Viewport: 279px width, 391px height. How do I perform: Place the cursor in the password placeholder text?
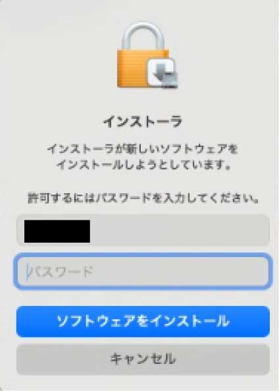tap(61, 272)
